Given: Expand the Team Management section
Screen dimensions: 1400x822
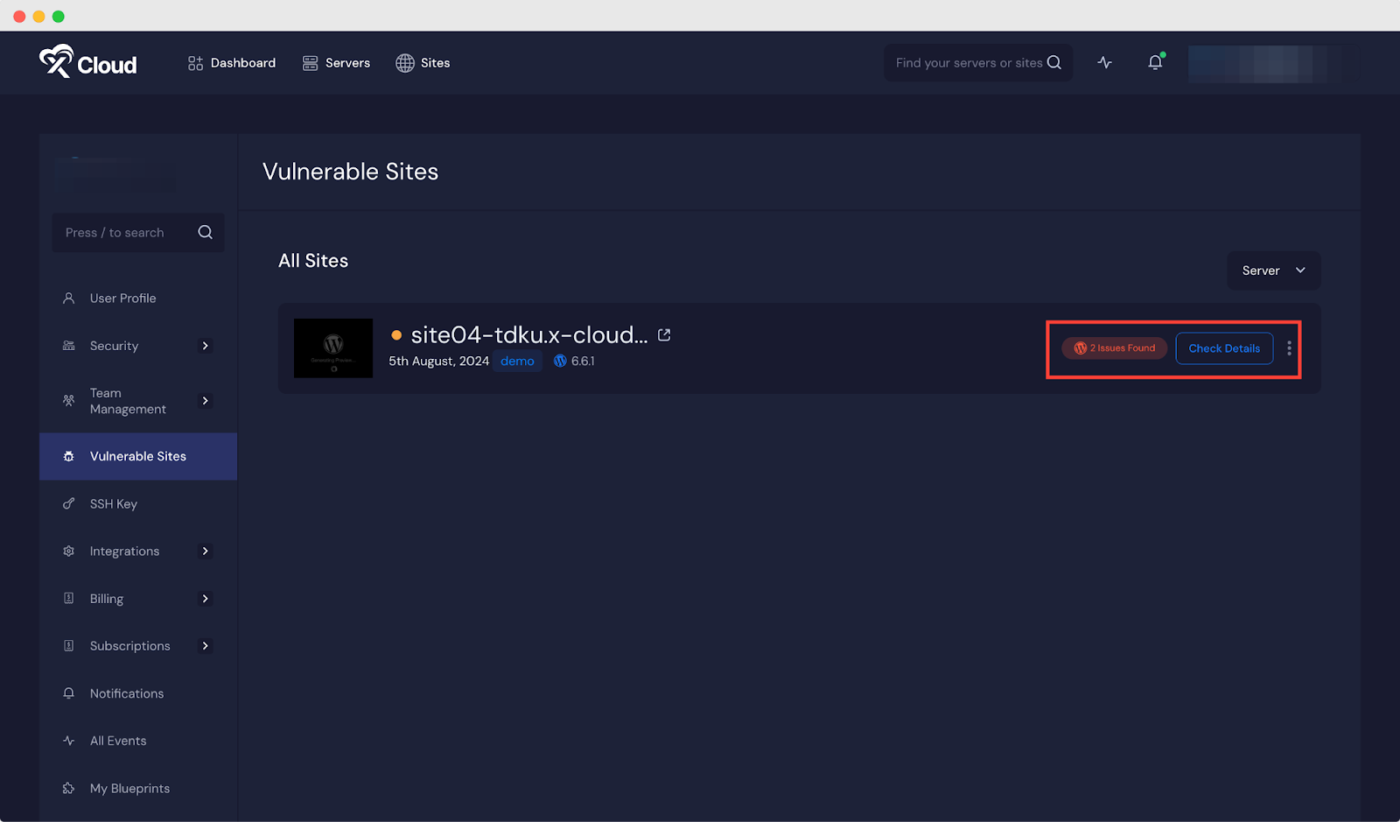Looking at the screenshot, I should [206, 400].
